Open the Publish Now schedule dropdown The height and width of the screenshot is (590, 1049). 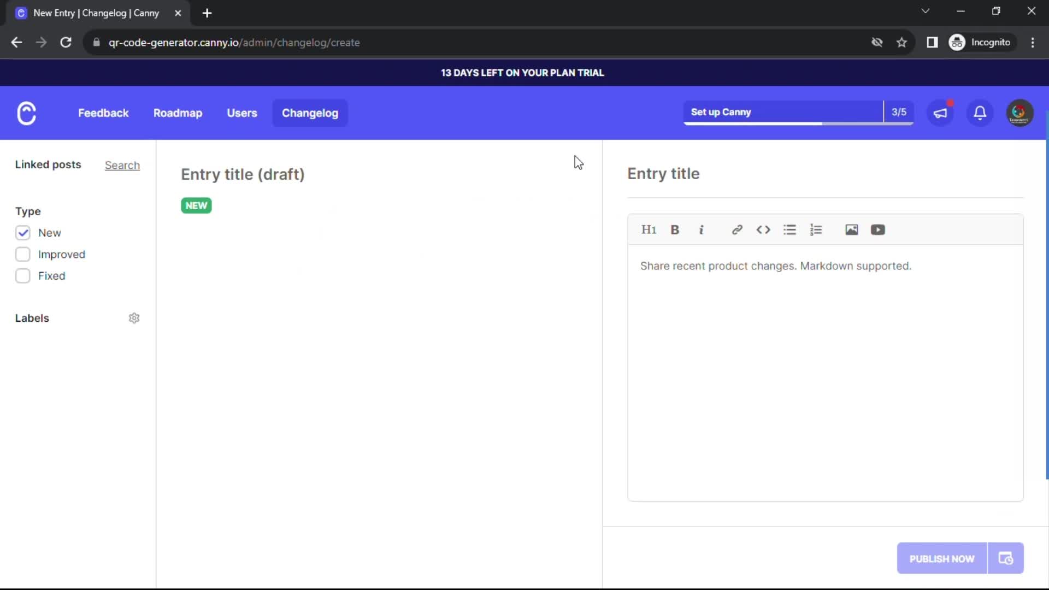coord(1006,558)
